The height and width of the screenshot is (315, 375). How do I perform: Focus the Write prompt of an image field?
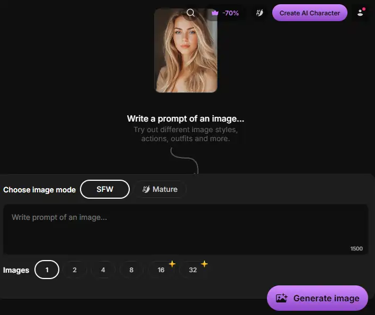185,229
